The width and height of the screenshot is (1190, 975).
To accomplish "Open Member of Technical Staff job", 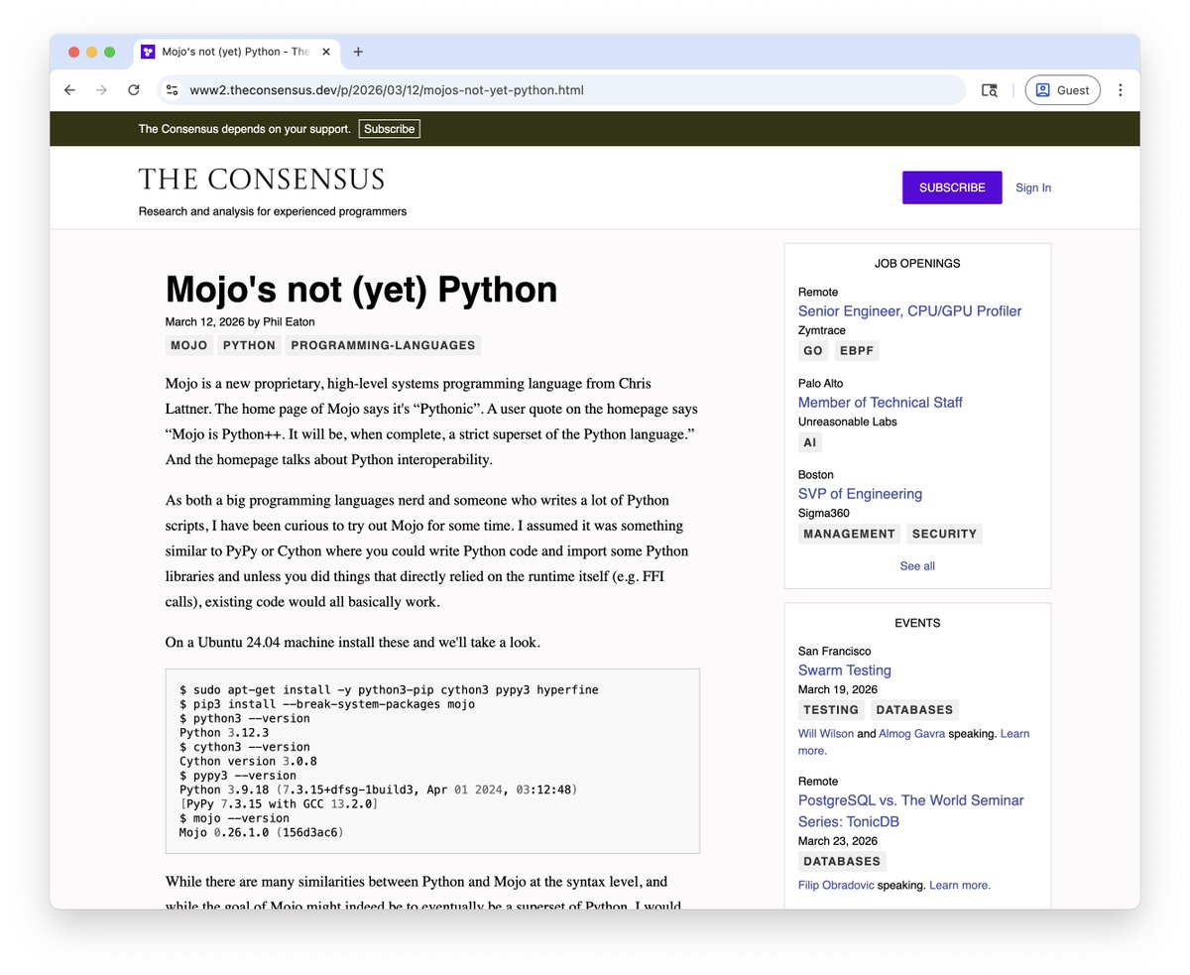I will (880, 402).
